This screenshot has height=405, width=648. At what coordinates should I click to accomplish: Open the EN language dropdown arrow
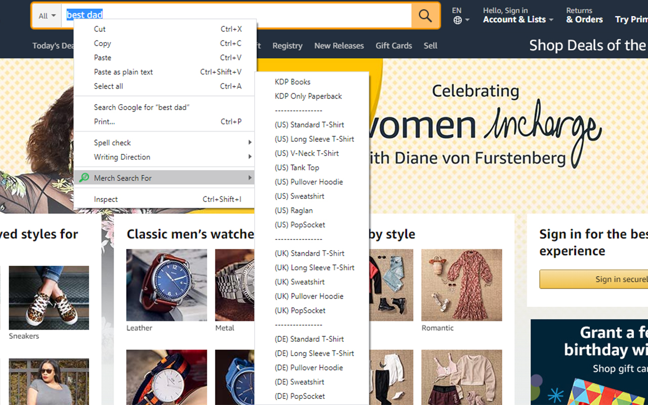(467, 20)
